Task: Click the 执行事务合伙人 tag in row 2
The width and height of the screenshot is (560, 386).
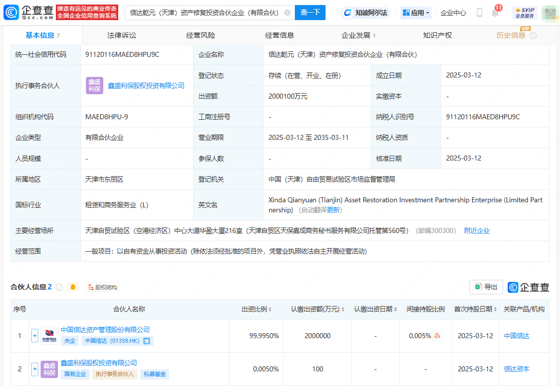Action: click(115, 374)
